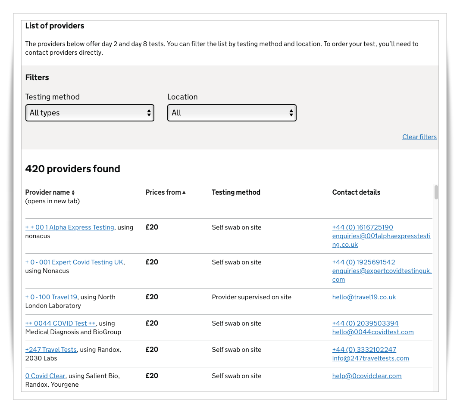Image resolution: width=460 pixels, height=413 pixels.
Task: Open ++ 0044 COVID Test ++ link
Action: (60, 323)
